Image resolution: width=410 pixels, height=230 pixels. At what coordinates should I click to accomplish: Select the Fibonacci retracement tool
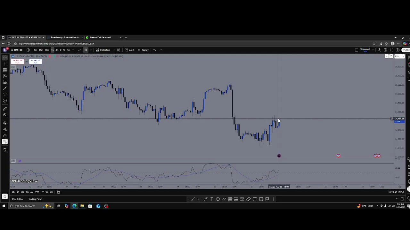coord(5,70)
